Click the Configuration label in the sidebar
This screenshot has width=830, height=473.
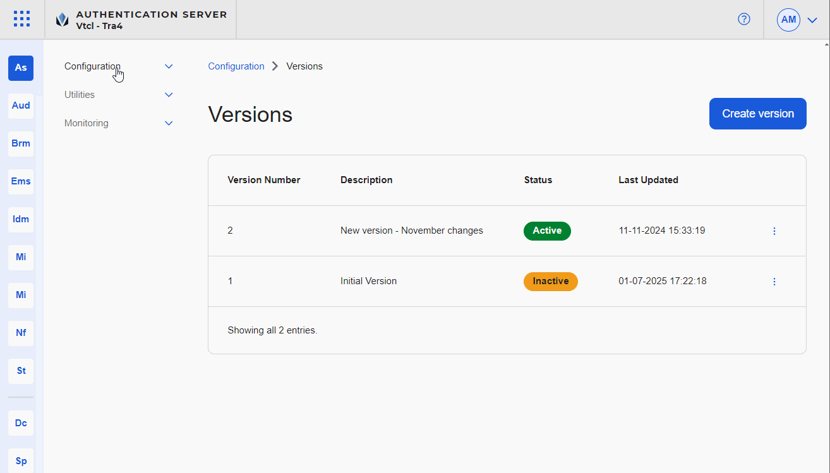tap(92, 66)
